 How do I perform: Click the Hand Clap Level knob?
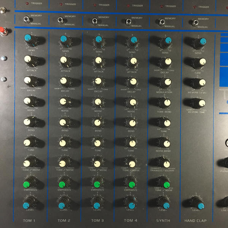pos(201,206)
